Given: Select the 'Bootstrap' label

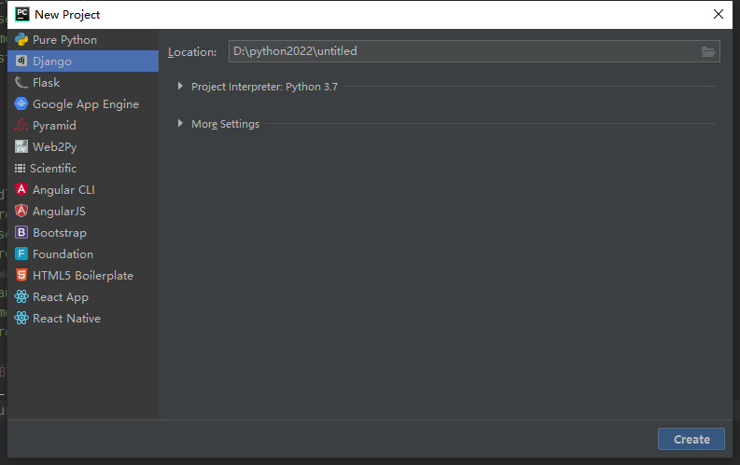Looking at the screenshot, I should 60,233.
